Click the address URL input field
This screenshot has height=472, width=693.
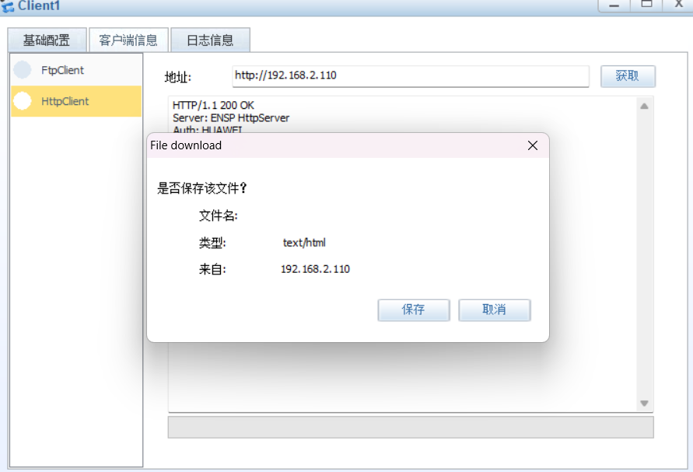point(411,76)
